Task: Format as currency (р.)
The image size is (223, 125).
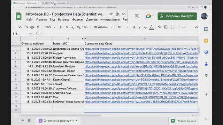Action: (x=61, y=27)
